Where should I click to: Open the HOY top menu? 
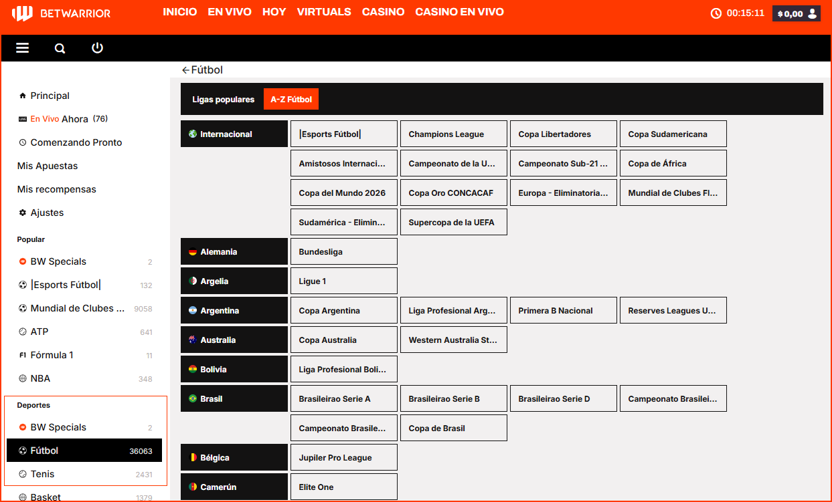click(x=274, y=12)
